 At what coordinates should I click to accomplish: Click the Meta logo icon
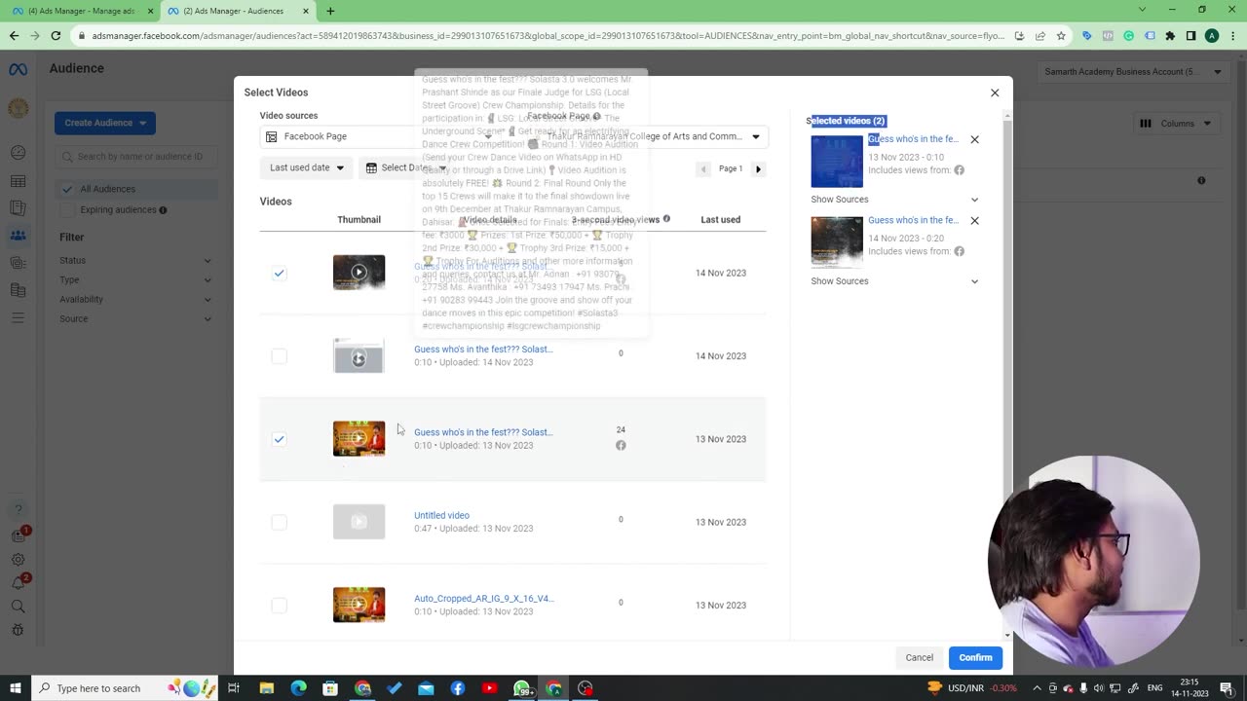[x=18, y=69]
